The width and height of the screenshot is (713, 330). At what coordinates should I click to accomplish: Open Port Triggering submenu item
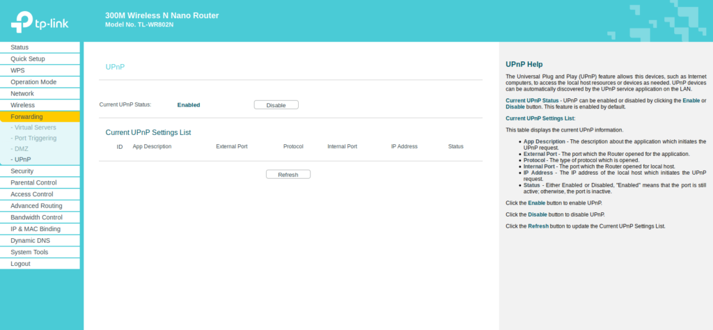(36, 138)
